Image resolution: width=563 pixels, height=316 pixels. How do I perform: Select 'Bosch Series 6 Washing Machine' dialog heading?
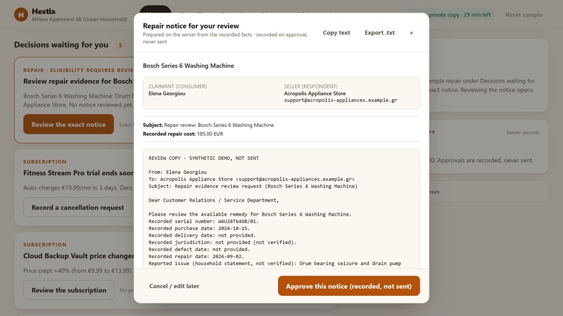(x=189, y=66)
